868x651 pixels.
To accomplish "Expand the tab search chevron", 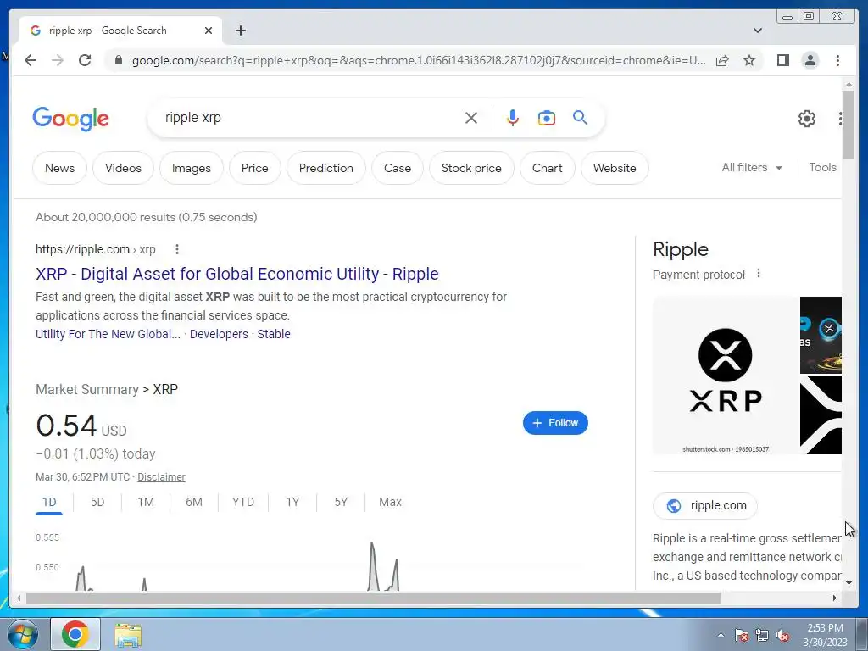I will (x=757, y=31).
